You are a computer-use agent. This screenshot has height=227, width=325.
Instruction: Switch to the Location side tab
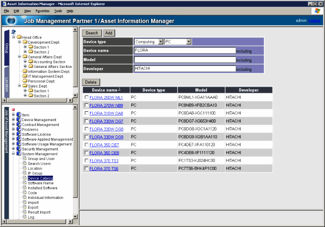click(7, 85)
